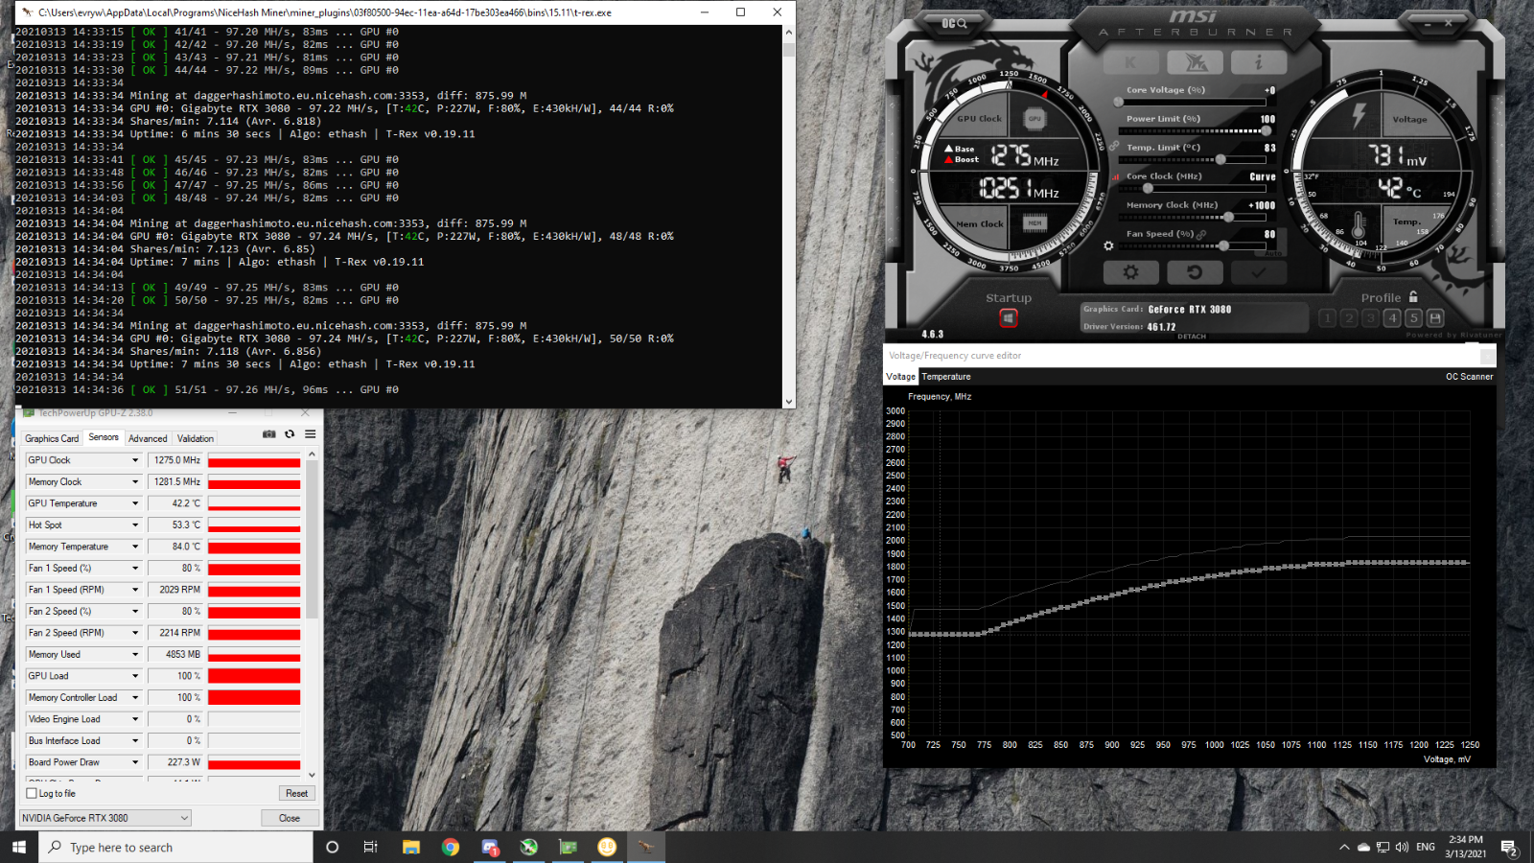Click DETACH at Afterburner's bottom edge
This screenshot has width=1534, height=863.
click(x=1192, y=337)
